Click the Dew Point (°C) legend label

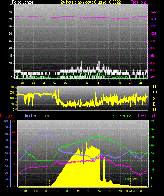click(x=150, y=115)
